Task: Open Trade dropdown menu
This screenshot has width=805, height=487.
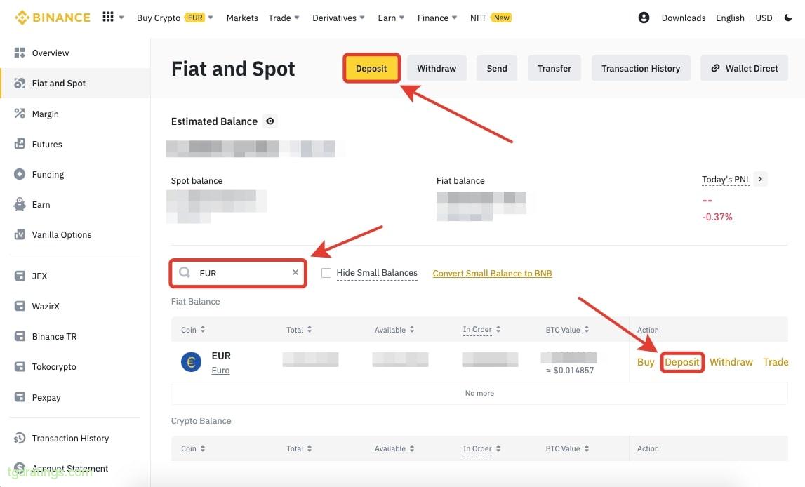Action: 284,18
